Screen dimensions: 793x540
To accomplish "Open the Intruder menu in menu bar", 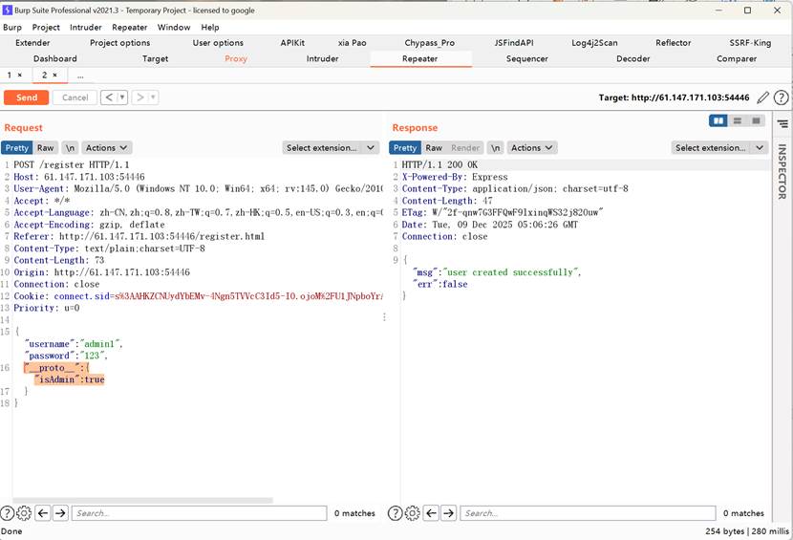I will pyautogui.click(x=85, y=28).
